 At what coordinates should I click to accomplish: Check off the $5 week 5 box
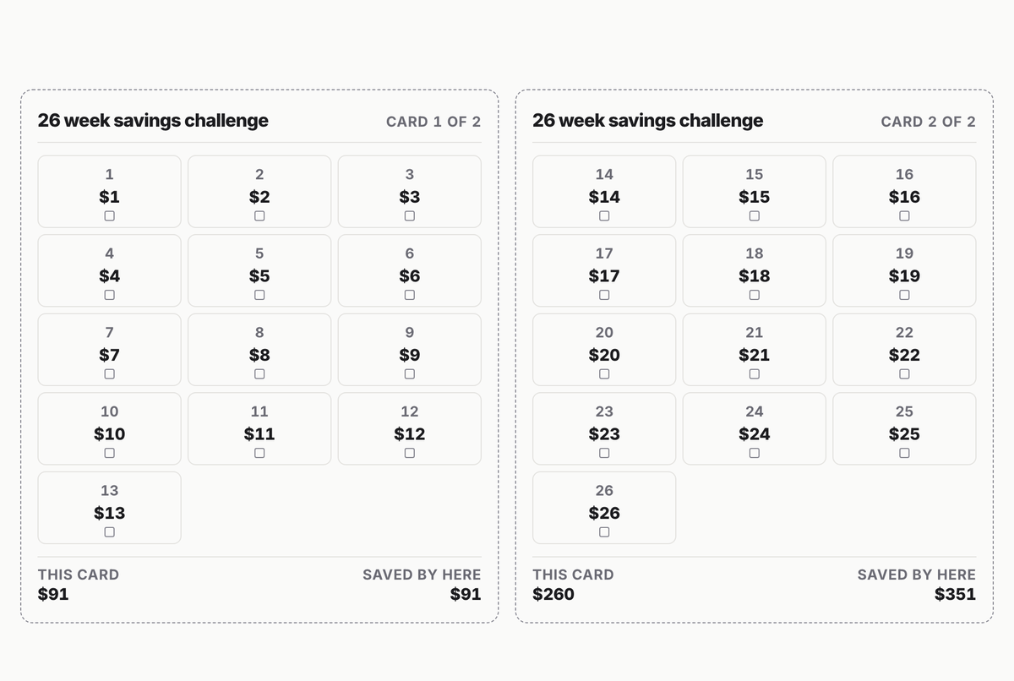tap(259, 295)
